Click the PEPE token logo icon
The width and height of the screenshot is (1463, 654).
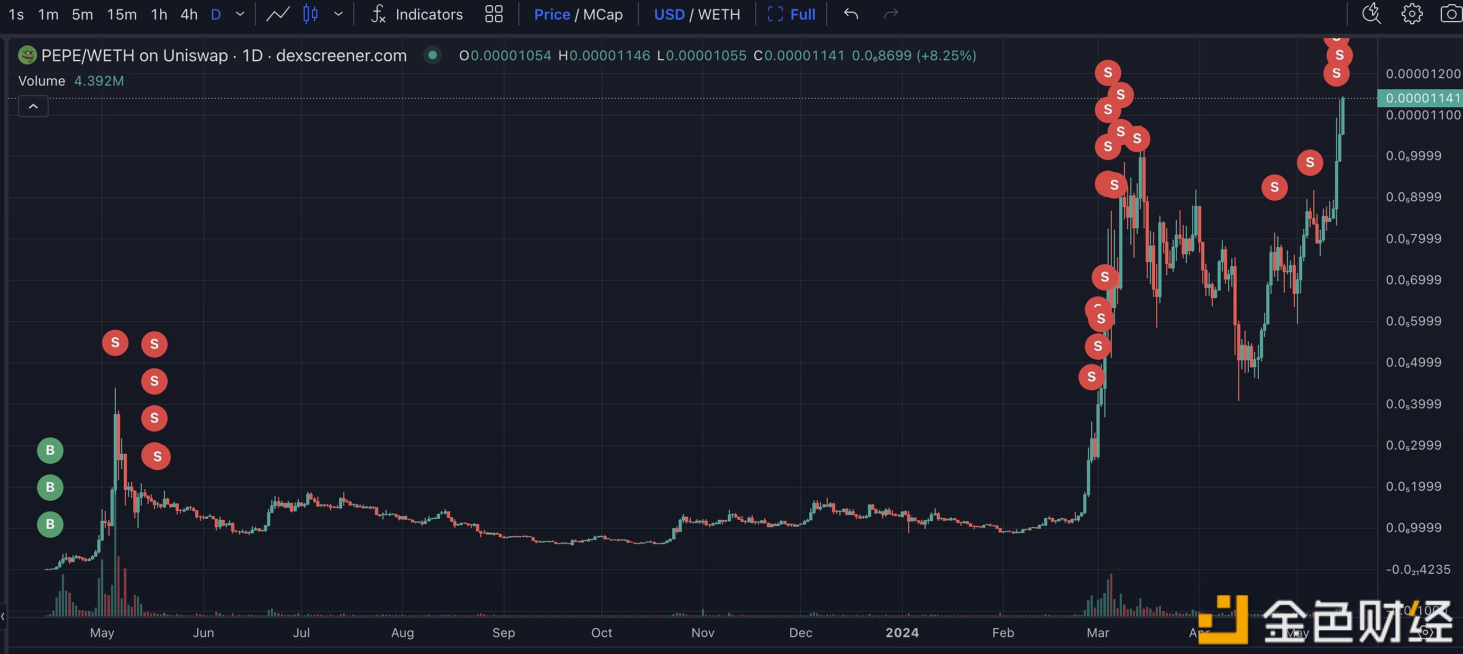point(28,55)
